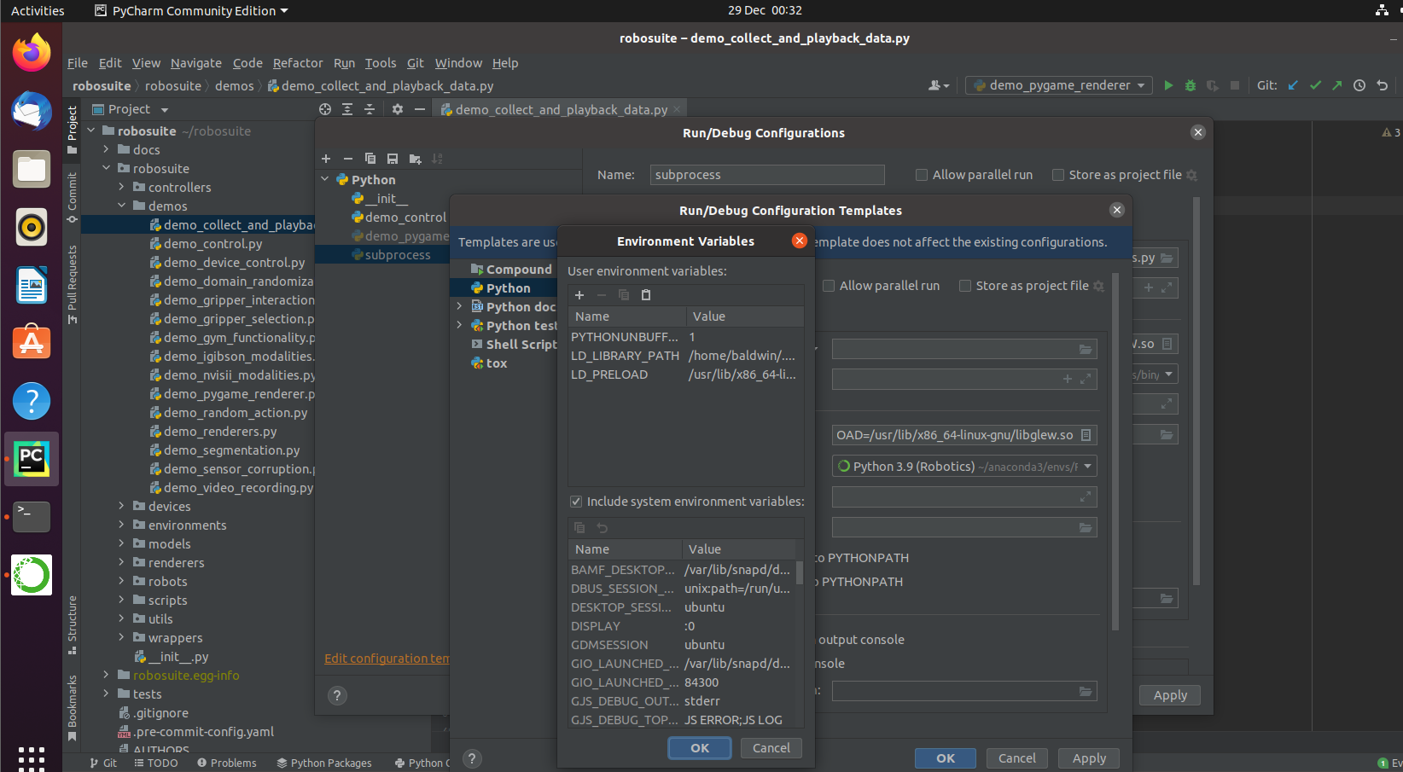Create a new configuration folder
This screenshot has width=1403, height=772.
tap(414, 159)
